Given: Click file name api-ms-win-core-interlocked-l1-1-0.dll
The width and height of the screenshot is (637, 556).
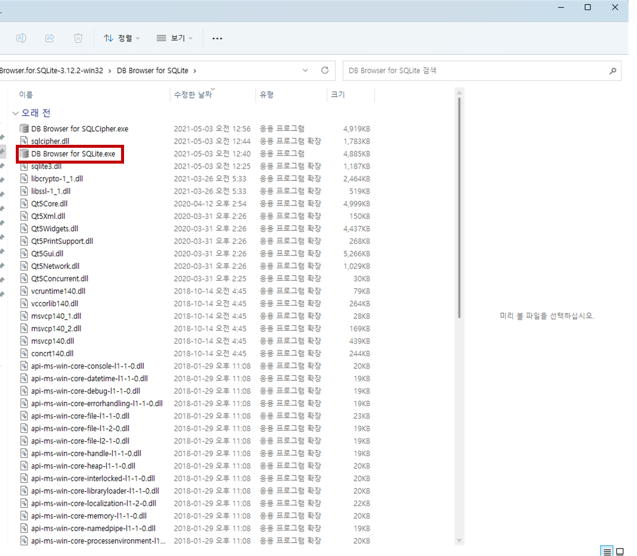Looking at the screenshot, I should click(x=93, y=478).
